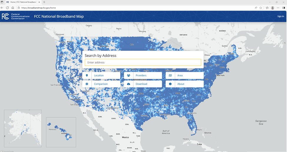Click the Providers people icon
Screen dimensions: 287x152
[129, 75]
